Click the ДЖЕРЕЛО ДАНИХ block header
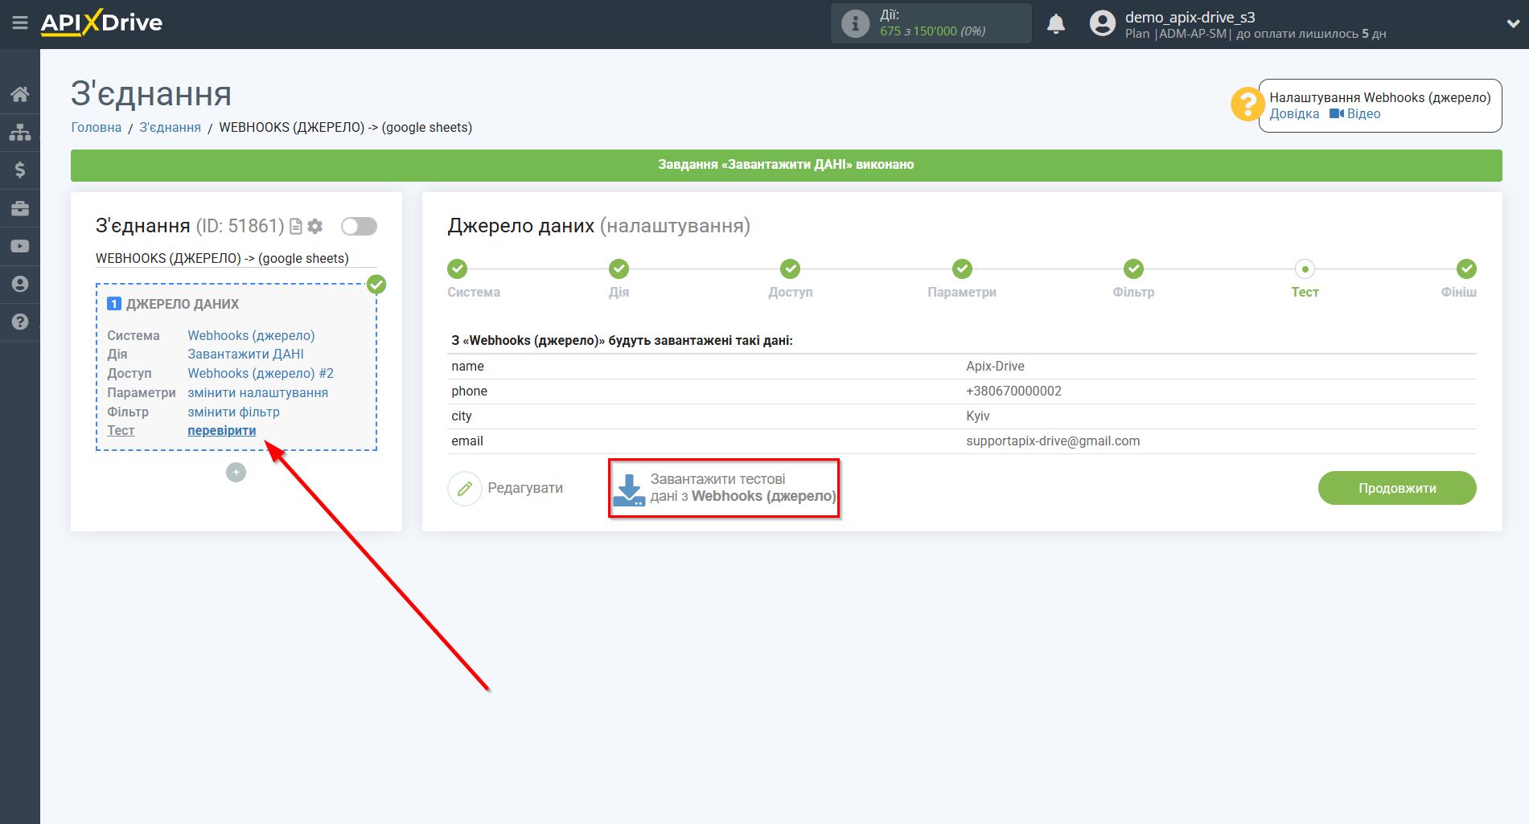 pyautogui.click(x=183, y=304)
